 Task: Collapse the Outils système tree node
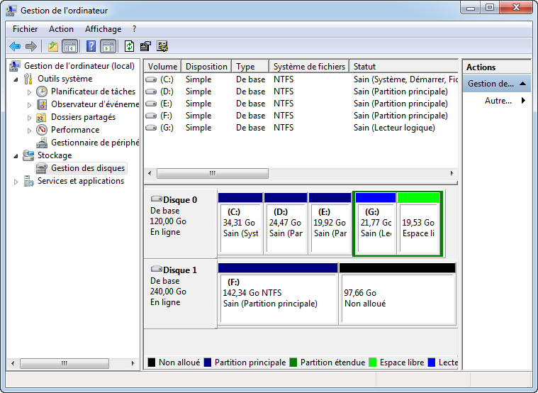click(16, 79)
